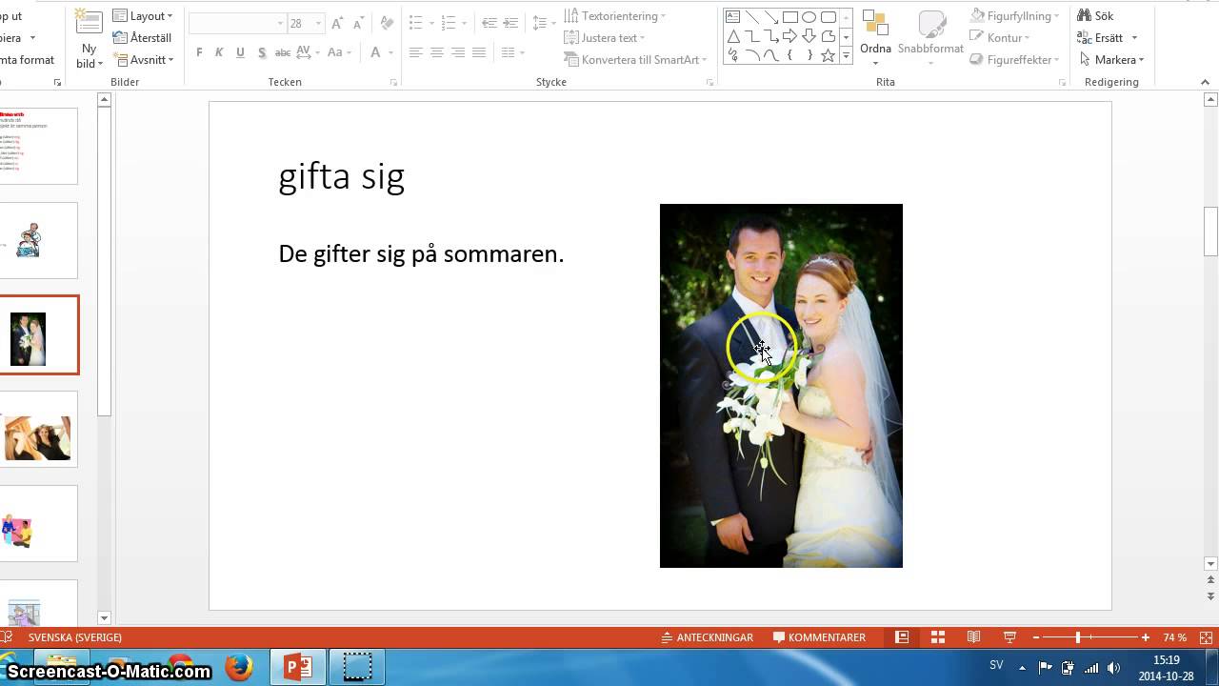Switch to slide sorter view icon
The width and height of the screenshot is (1219, 686).
[938, 637]
